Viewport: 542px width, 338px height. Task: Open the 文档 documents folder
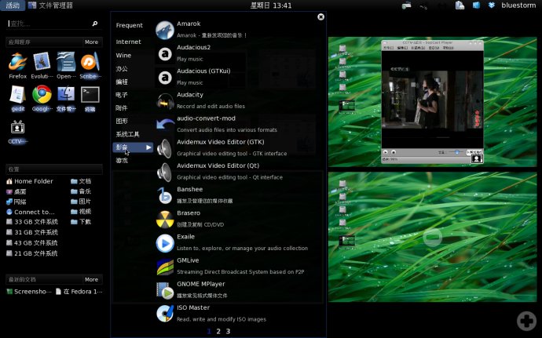(81, 181)
